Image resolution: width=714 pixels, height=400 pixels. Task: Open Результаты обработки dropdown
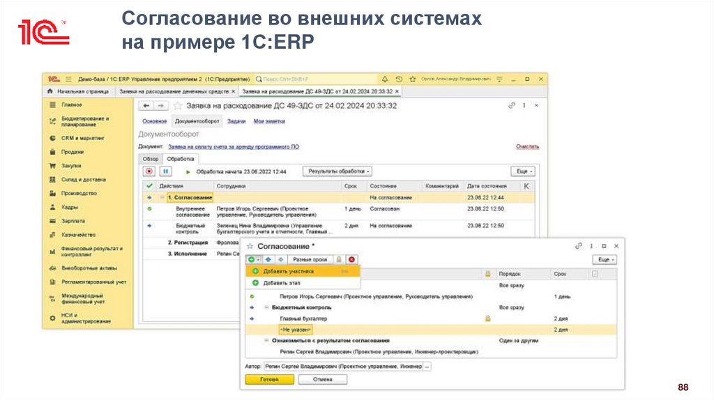pos(338,171)
